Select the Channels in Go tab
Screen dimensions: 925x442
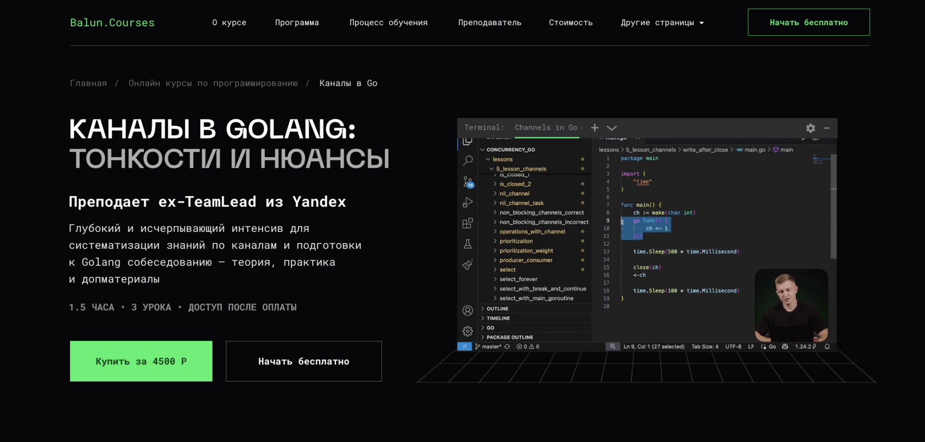click(x=546, y=128)
